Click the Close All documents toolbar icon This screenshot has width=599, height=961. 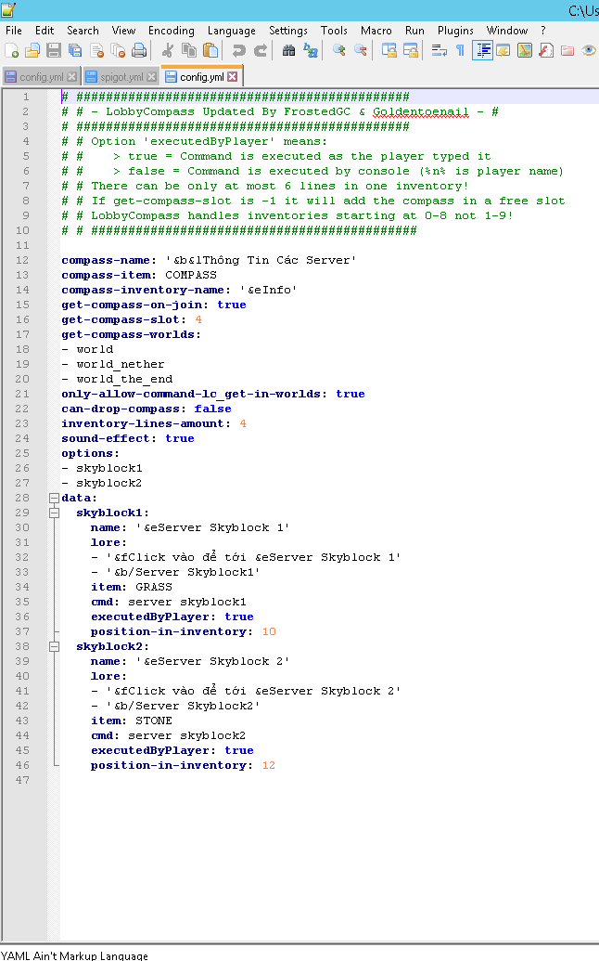118,51
